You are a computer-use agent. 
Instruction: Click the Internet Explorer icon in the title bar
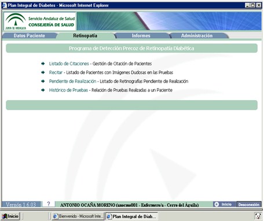point(4,5)
